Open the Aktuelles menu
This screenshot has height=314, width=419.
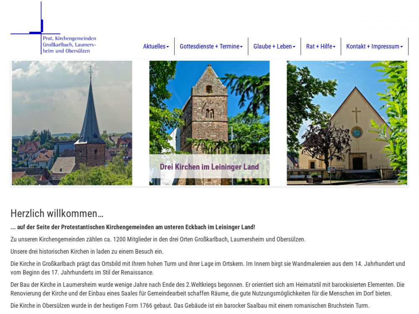point(154,46)
